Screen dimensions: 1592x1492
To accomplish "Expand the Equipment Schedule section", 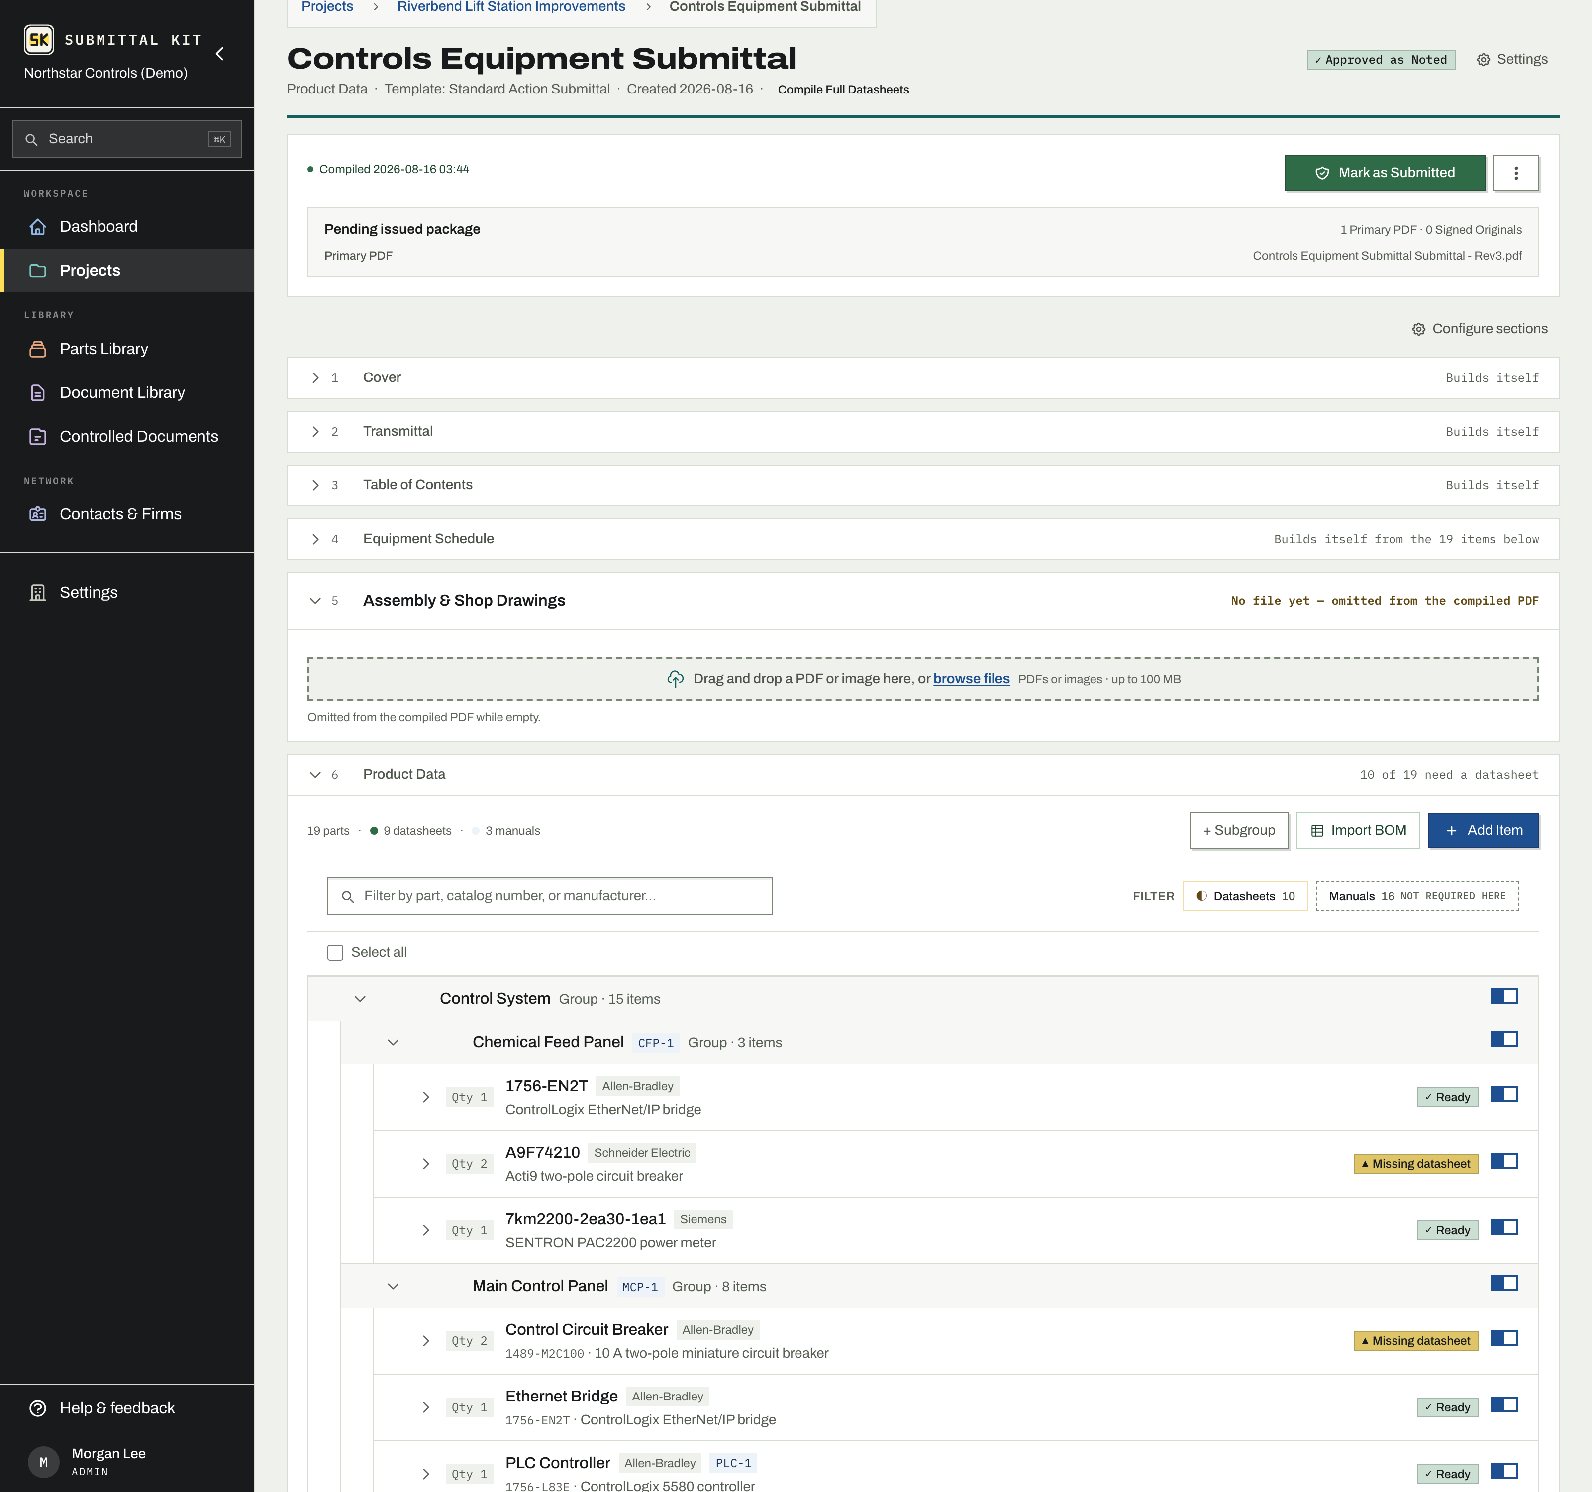I will pos(315,539).
